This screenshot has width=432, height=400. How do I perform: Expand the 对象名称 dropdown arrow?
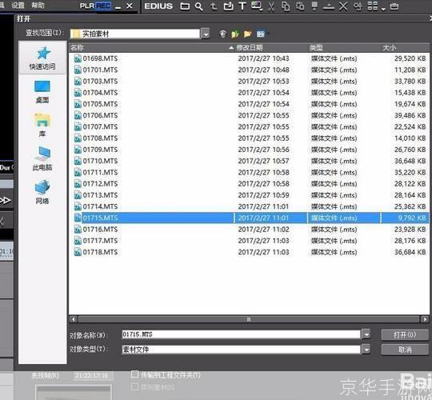point(366,334)
